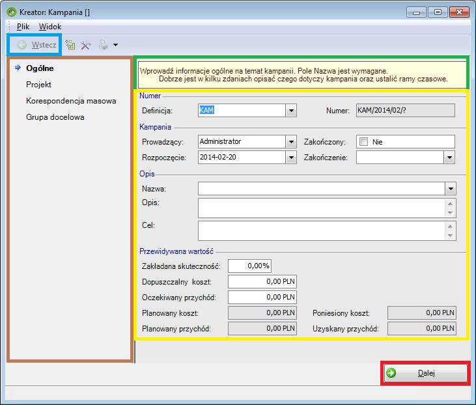Image resolution: width=476 pixels, height=405 pixels.
Task: Click the Prowadzący field with Administrator
Action: [x=242, y=142]
